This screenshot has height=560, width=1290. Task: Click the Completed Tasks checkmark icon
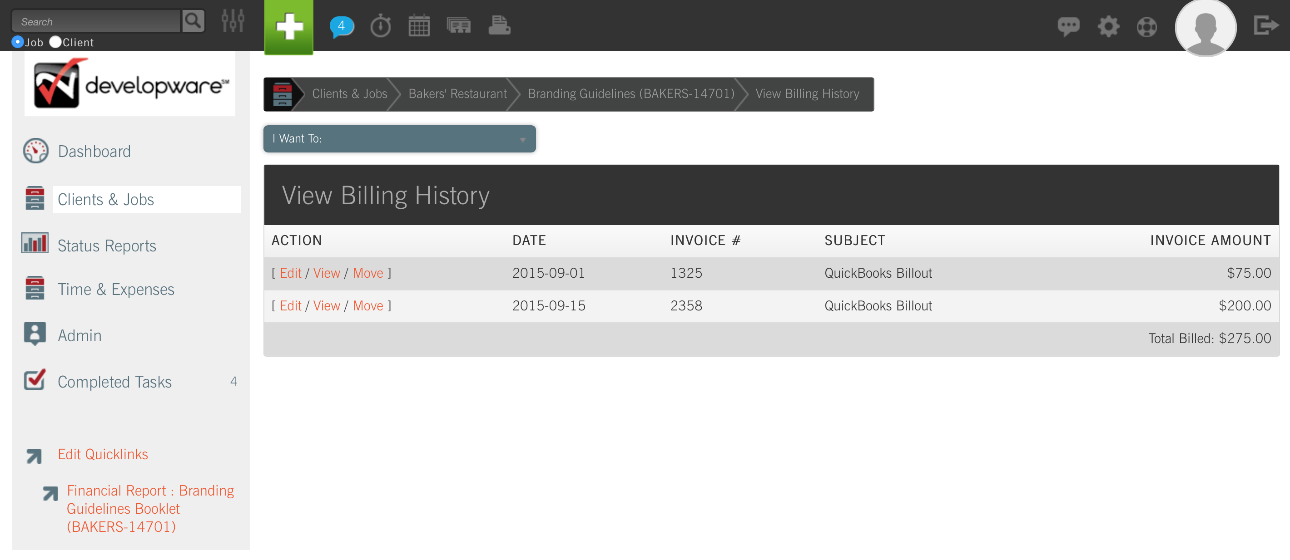(x=35, y=380)
